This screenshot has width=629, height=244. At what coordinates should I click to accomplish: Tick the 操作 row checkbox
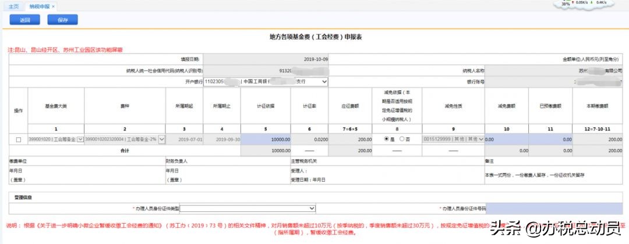point(18,140)
